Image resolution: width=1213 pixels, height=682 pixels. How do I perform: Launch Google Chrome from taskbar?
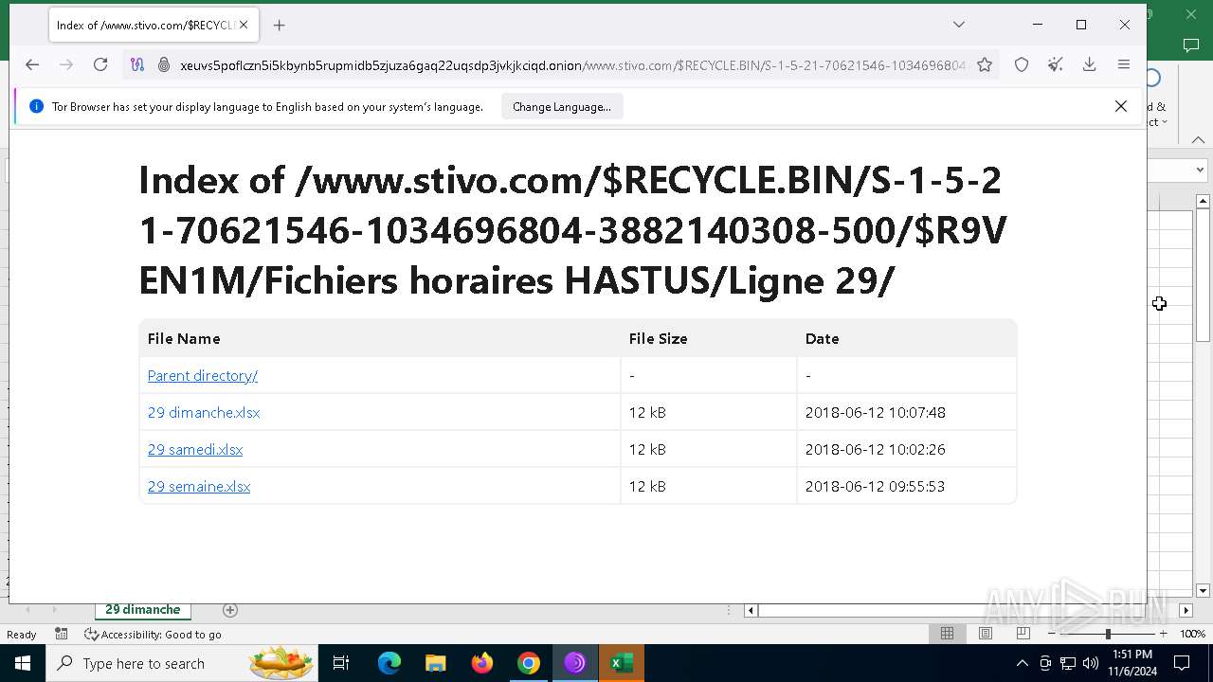pos(529,663)
